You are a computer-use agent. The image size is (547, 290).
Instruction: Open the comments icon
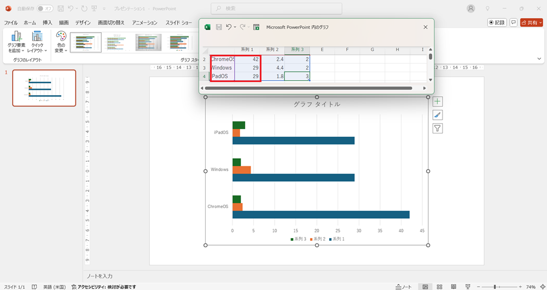(x=513, y=22)
